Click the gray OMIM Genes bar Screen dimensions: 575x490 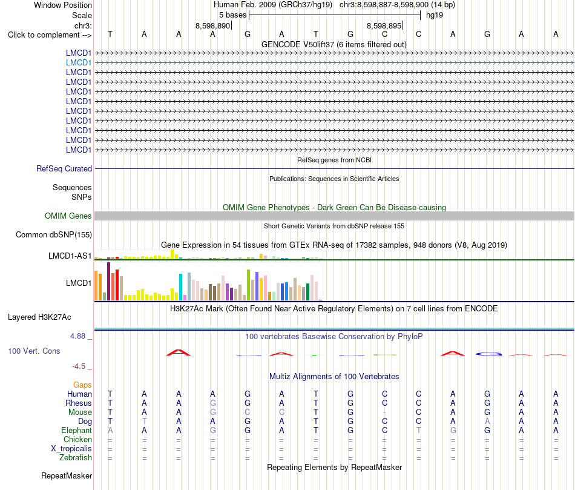(334, 216)
